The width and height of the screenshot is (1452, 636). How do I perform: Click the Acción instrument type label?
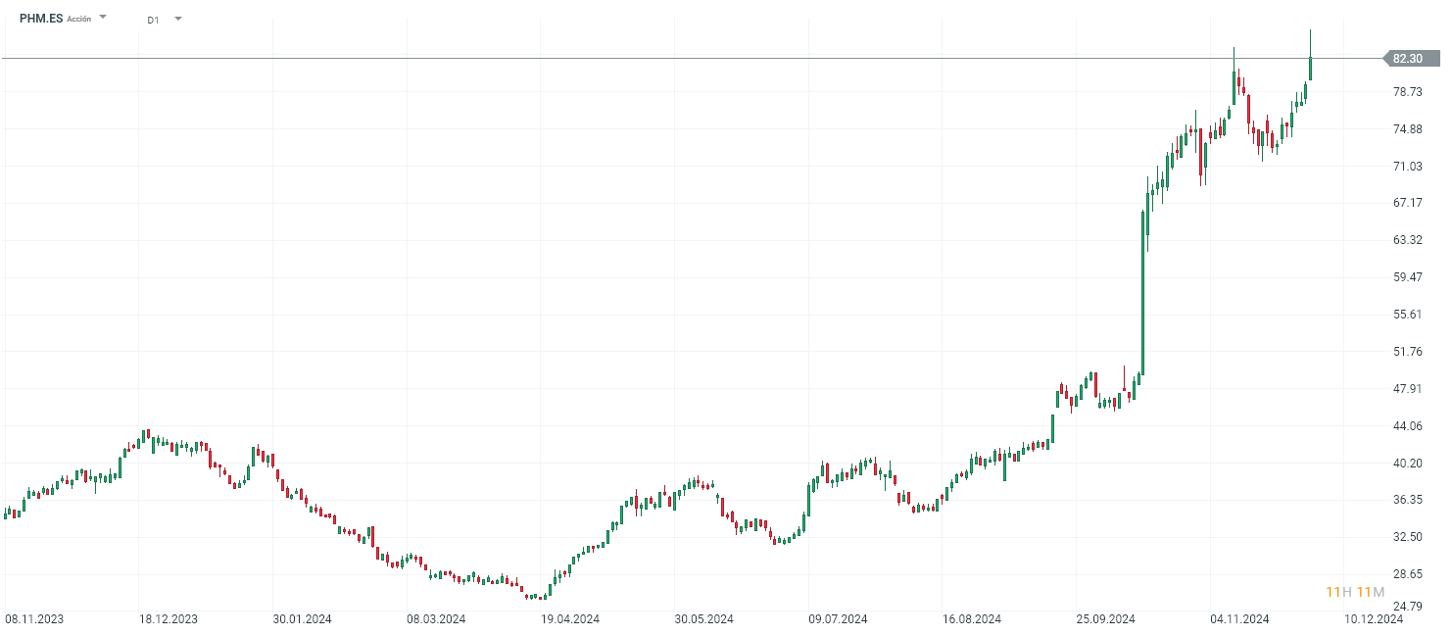coord(79,20)
